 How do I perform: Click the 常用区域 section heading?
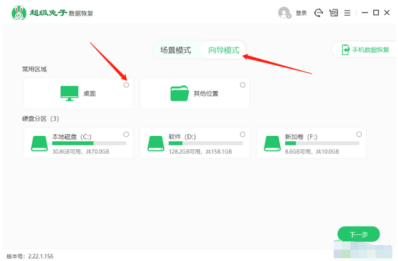click(x=34, y=70)
